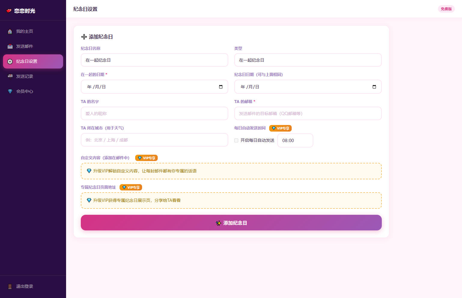The width and height of the screenshot is (462, 298).
Task: Click sparkle icon on 添加纪念日 button
Action: tap(218, 223)
